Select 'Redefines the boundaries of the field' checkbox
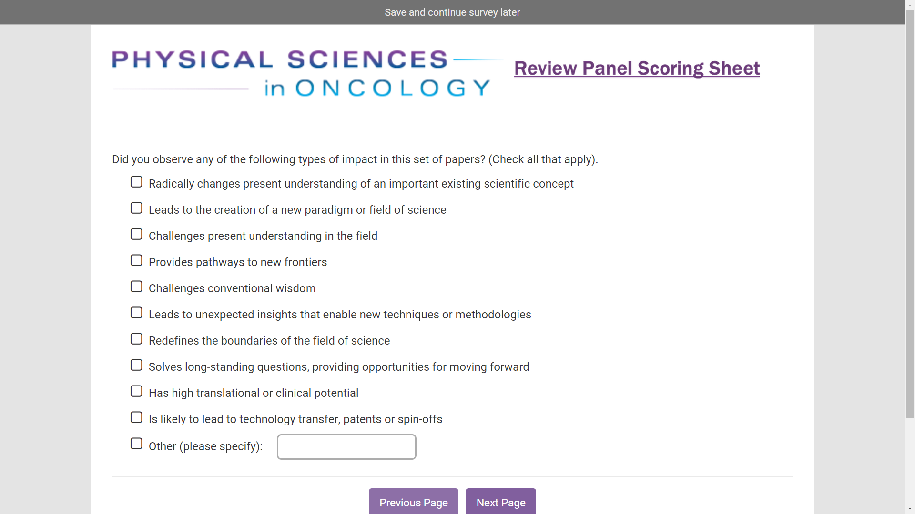The height and width of the screenshot is (514, 915). [x=136, y=339]
